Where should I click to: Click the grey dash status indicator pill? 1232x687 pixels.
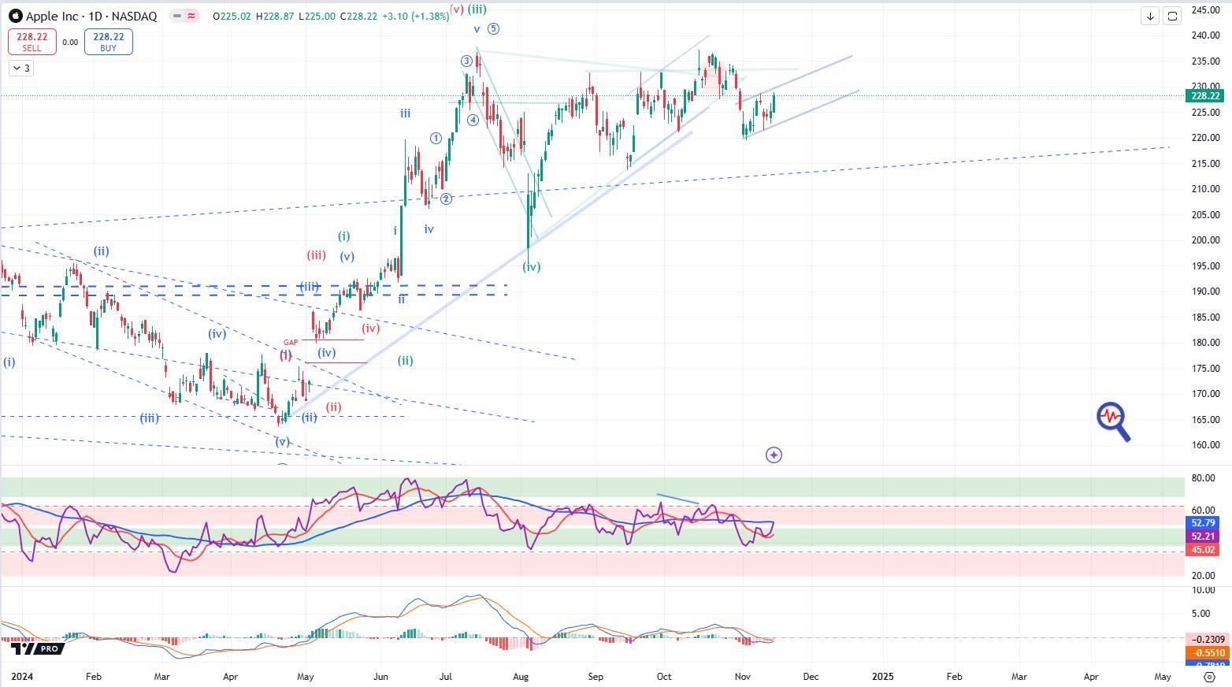(x=177, y=16)
